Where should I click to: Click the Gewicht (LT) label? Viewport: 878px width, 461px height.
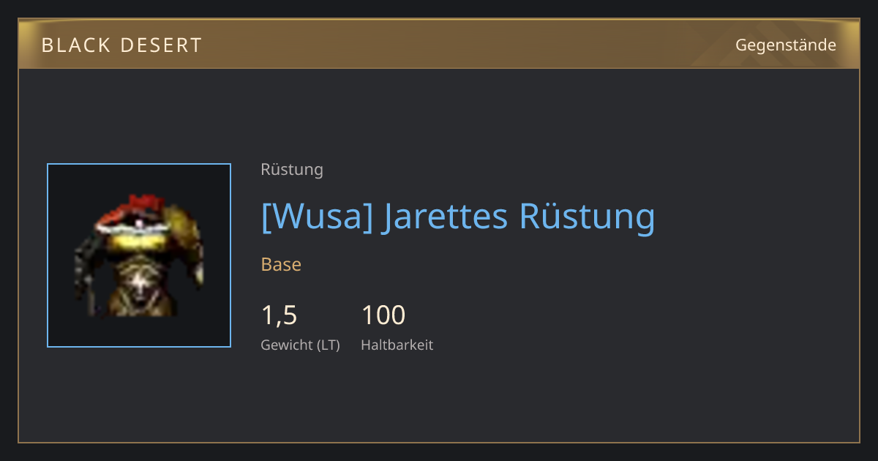pyautogui.click(x=301, y=345)
